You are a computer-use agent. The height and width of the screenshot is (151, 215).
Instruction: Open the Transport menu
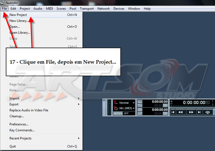point(87,9)
